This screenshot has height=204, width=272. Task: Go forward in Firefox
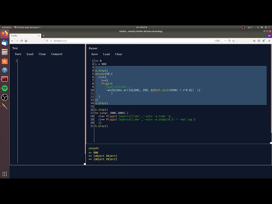tap(17, 41)
